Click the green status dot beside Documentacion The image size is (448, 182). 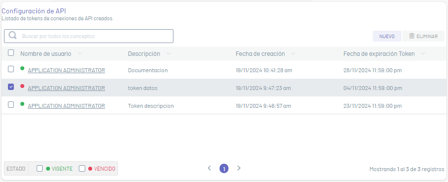[22, 68]
